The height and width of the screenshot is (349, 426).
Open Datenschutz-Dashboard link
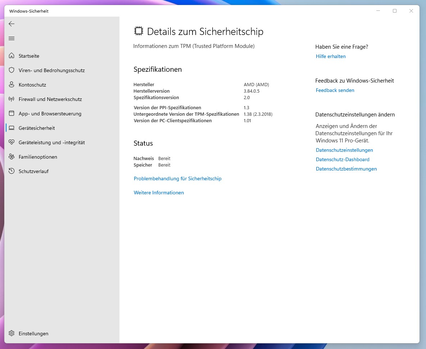pos(342,159)
